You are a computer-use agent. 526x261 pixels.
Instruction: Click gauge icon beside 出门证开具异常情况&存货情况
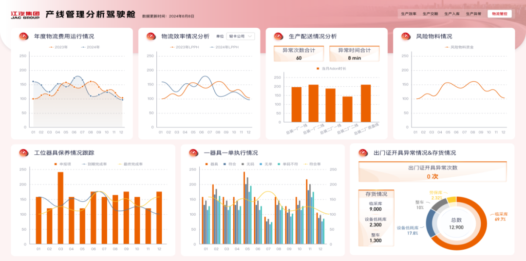point(363,152)
